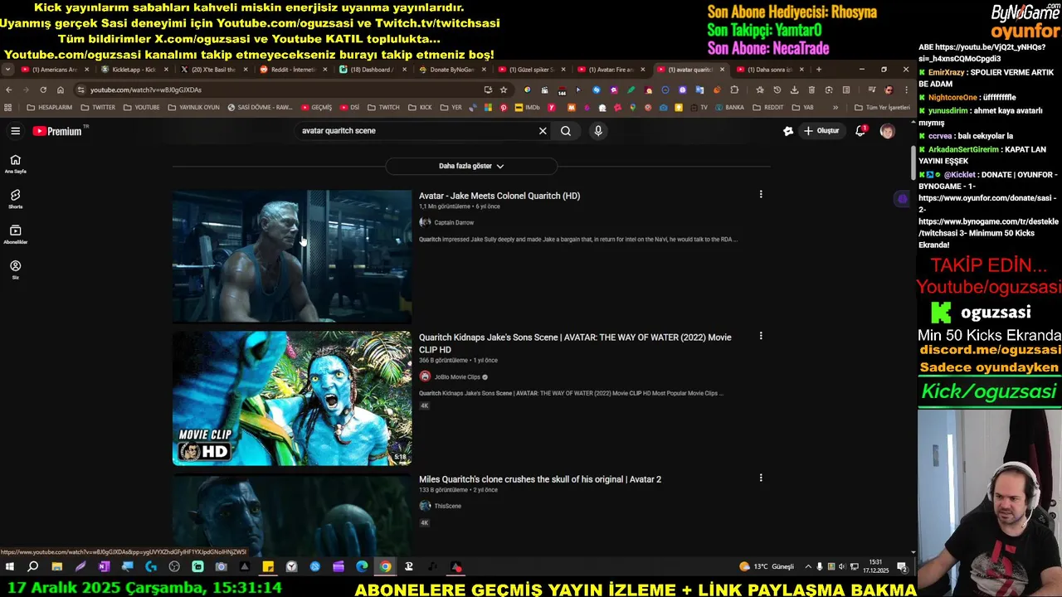Screen dimensions: 1062x597
Task: Open the Jake Meets Colonel Quaritch thumbnail
Action: click(291, 256)
